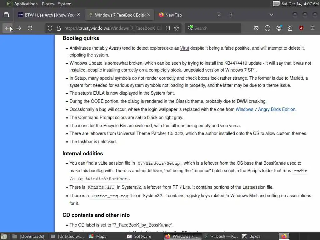Click the URL address bar
This screenshot has height=240, width=320.
(x=113, y=28)
